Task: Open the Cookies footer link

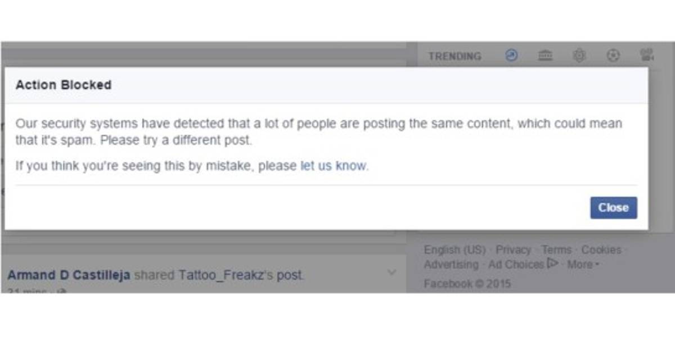Action: (601, 249)
